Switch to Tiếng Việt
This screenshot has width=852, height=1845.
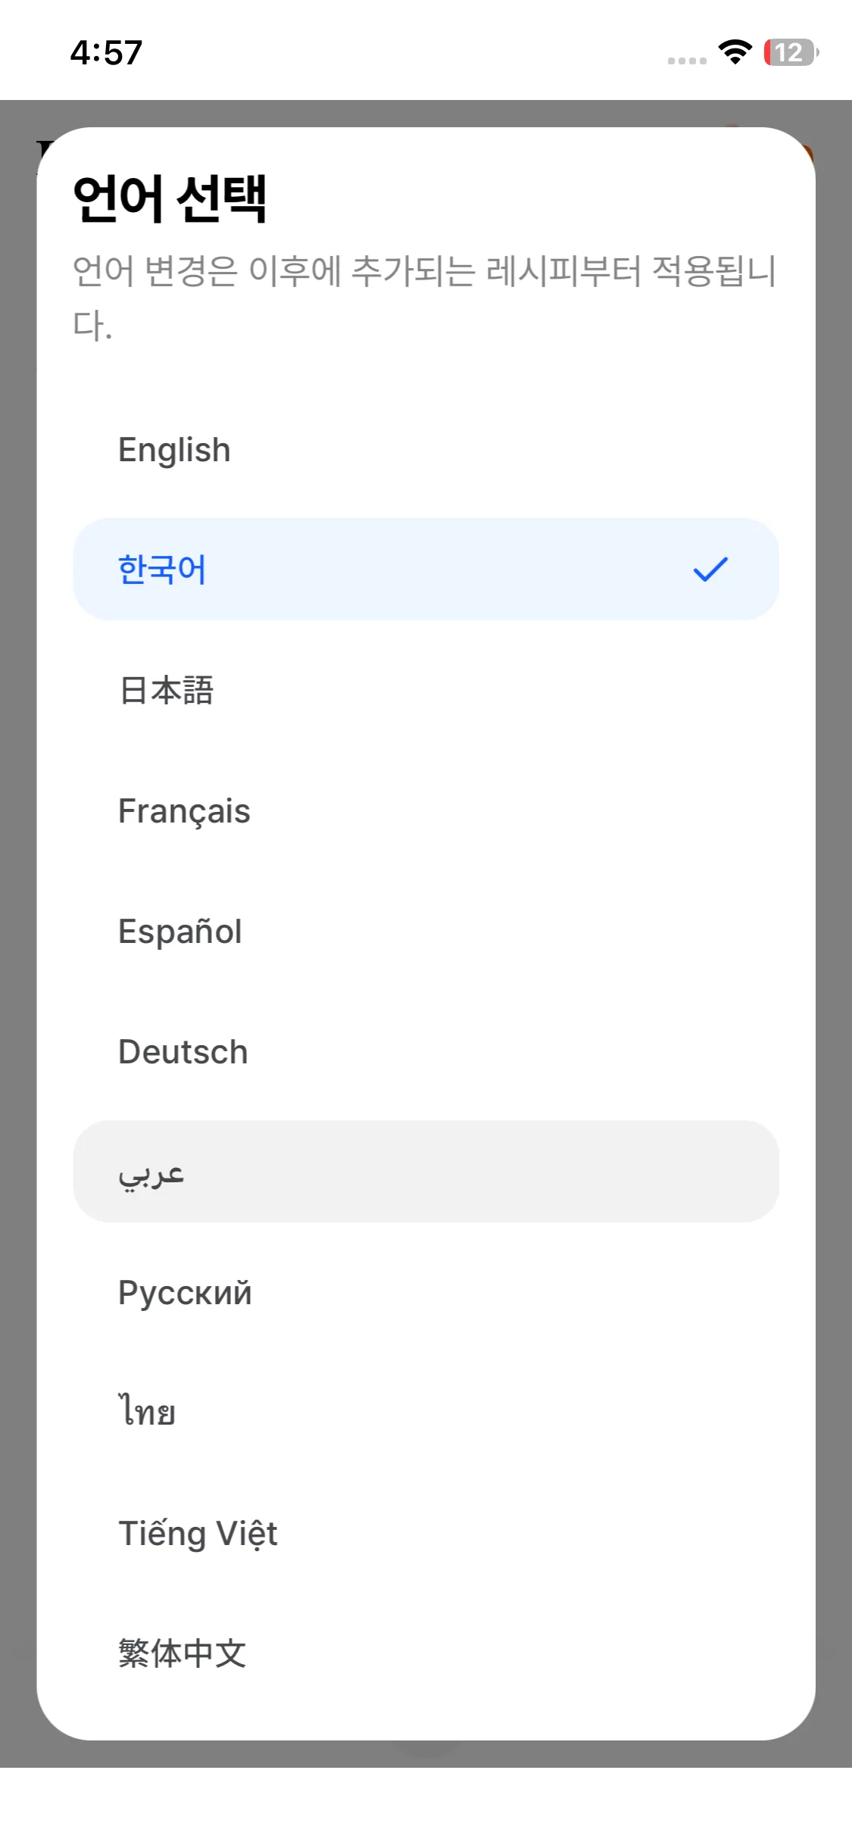click(x=198, y=1533)
